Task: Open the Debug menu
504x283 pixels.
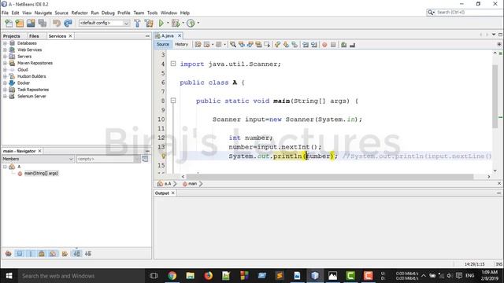Action: [x=108, y=13]
